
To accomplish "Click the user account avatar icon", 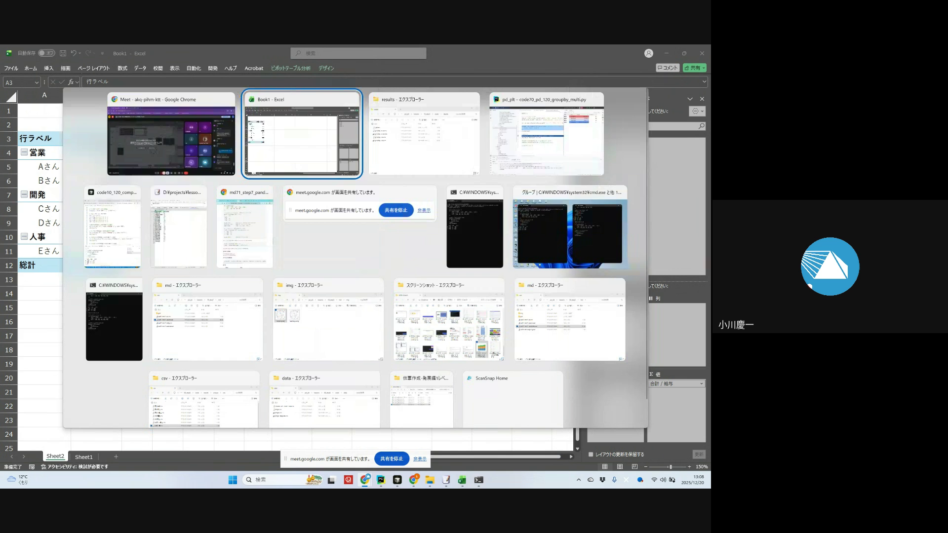I will tap(649, 53).
